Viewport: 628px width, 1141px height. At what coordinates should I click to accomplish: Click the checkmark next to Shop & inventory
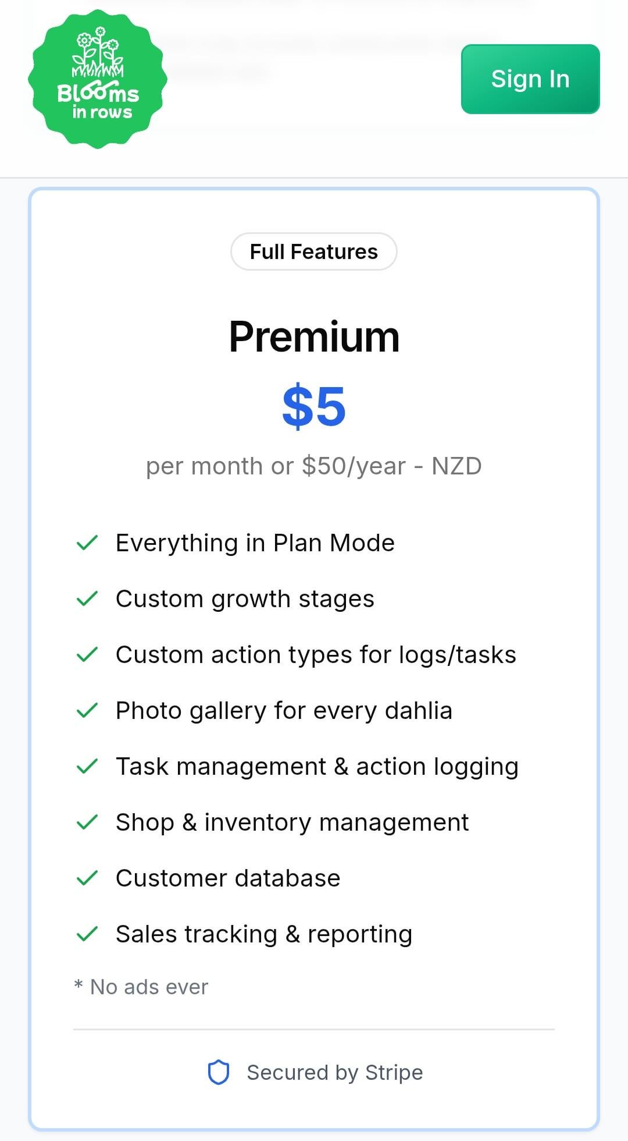pyautogui.click(x=87, y=822)
